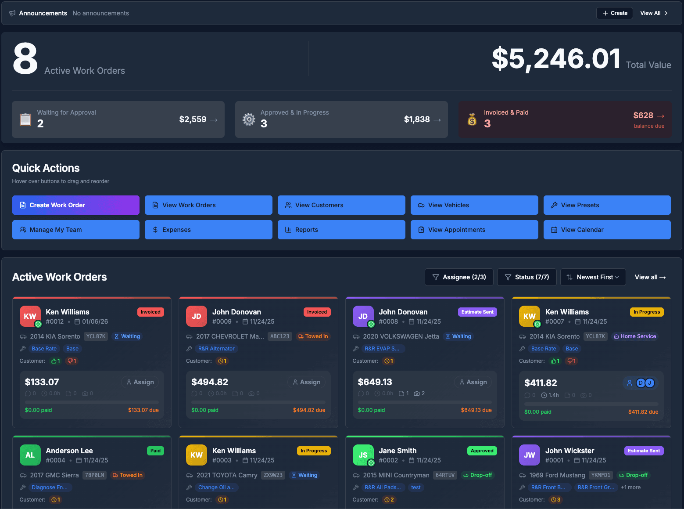This screenshot has height=509, width=684.
Task: Open the Status (7/7) filter
Action: tap(526, 277)
